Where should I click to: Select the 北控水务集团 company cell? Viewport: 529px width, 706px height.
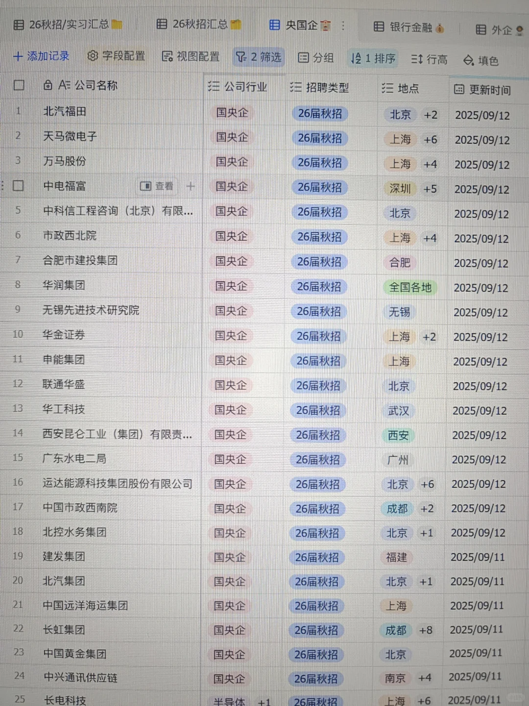(74, 532)
